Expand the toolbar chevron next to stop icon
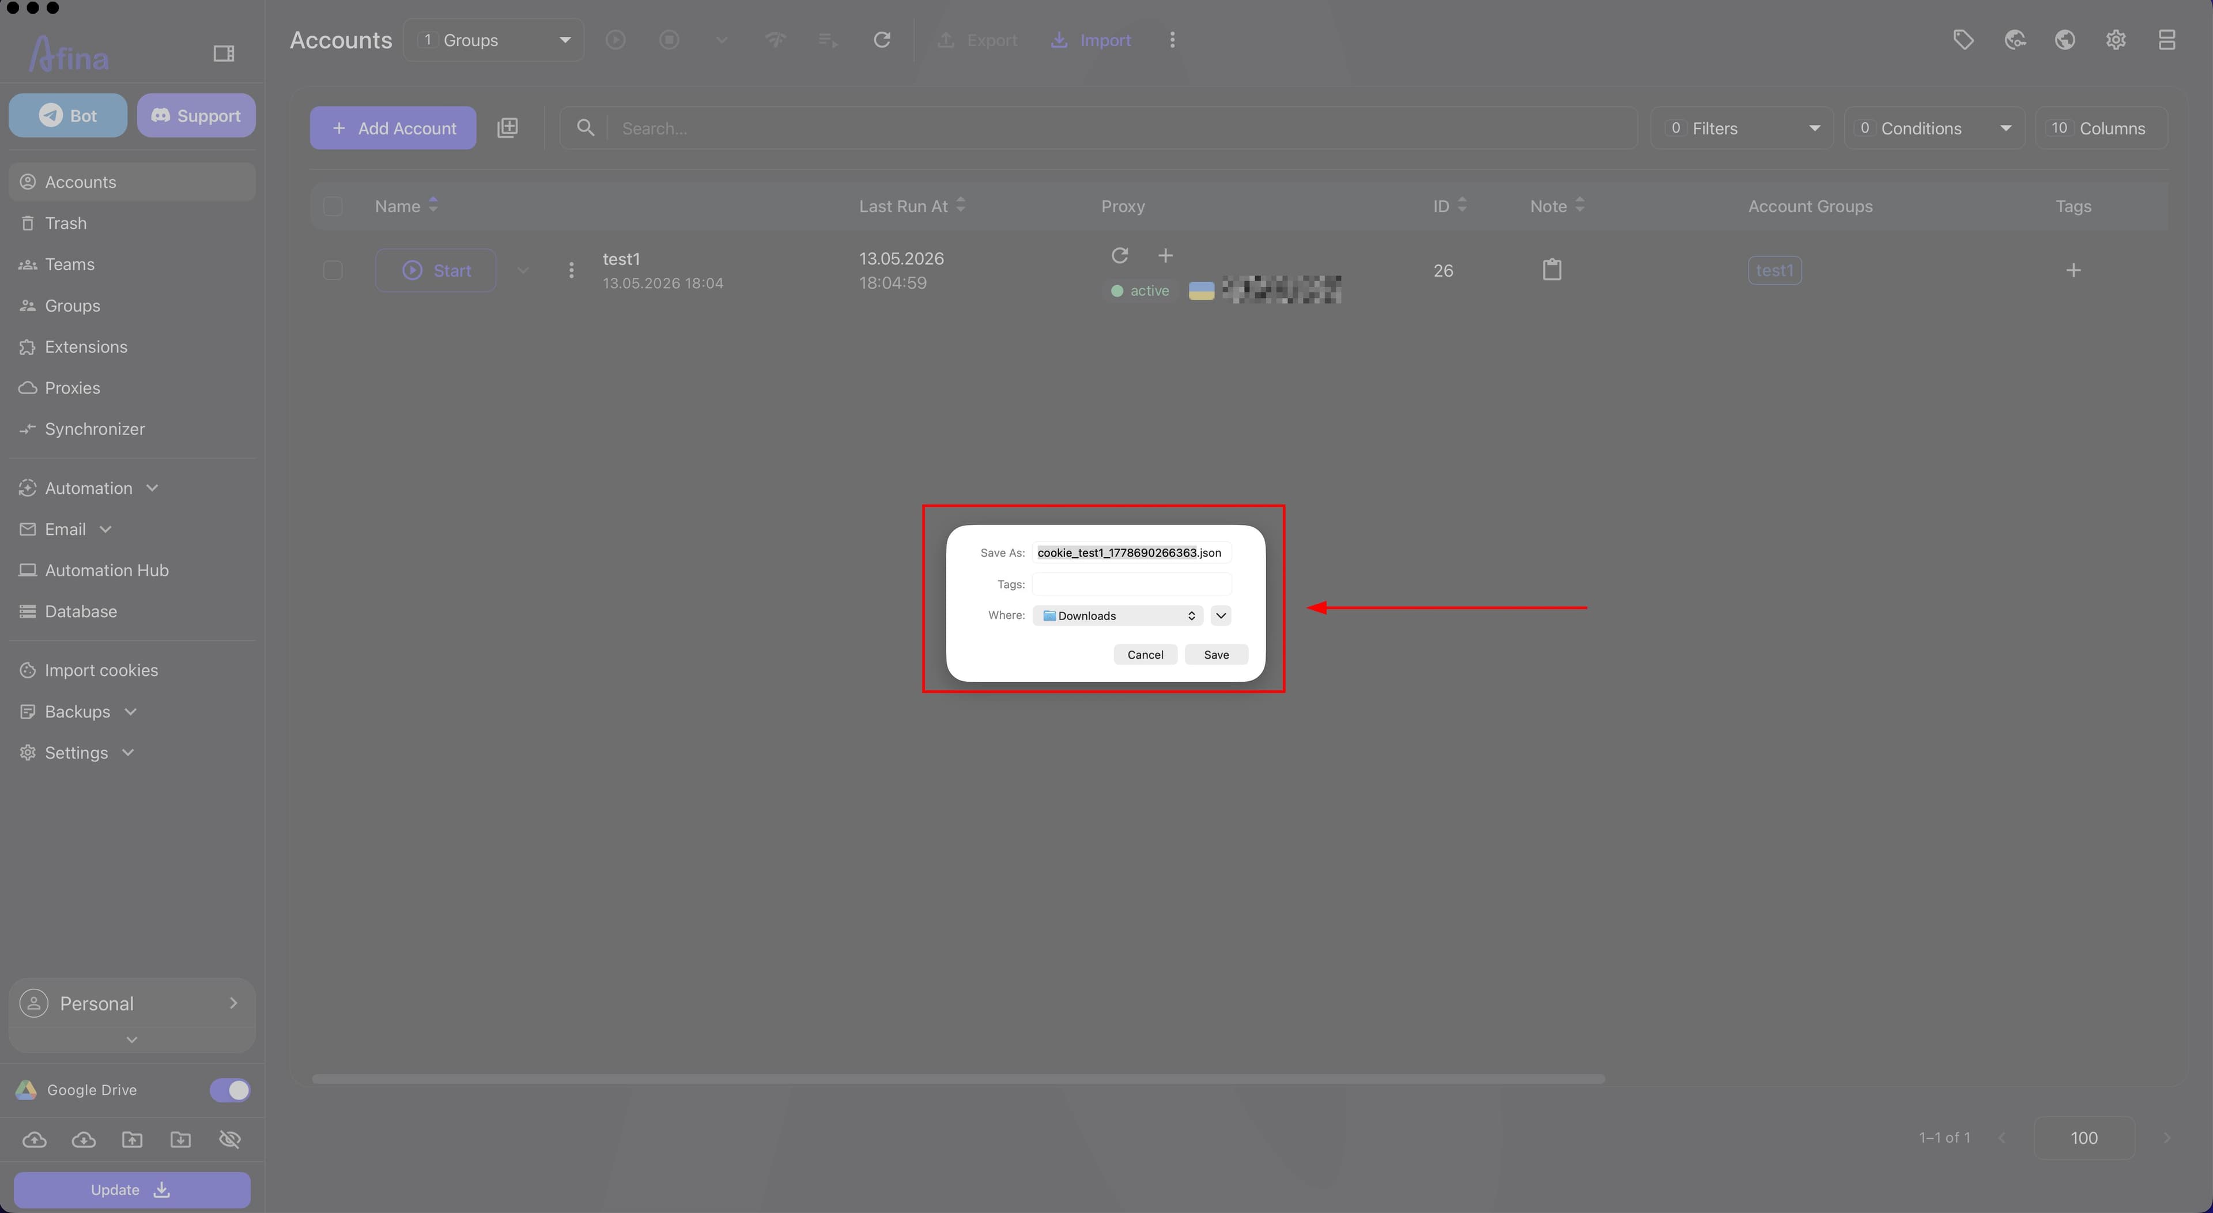The width and height of the screenshot is (2213, 1213). click(x=722, y=40)
